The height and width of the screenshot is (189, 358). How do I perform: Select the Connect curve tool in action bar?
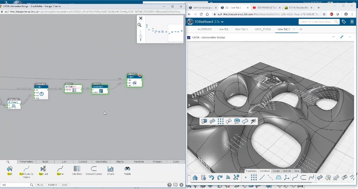(303, 177)
